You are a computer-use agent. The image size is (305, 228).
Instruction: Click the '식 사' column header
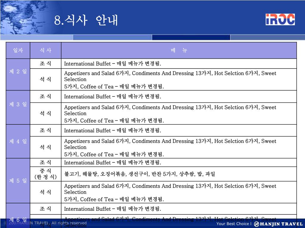coord(46,50)
